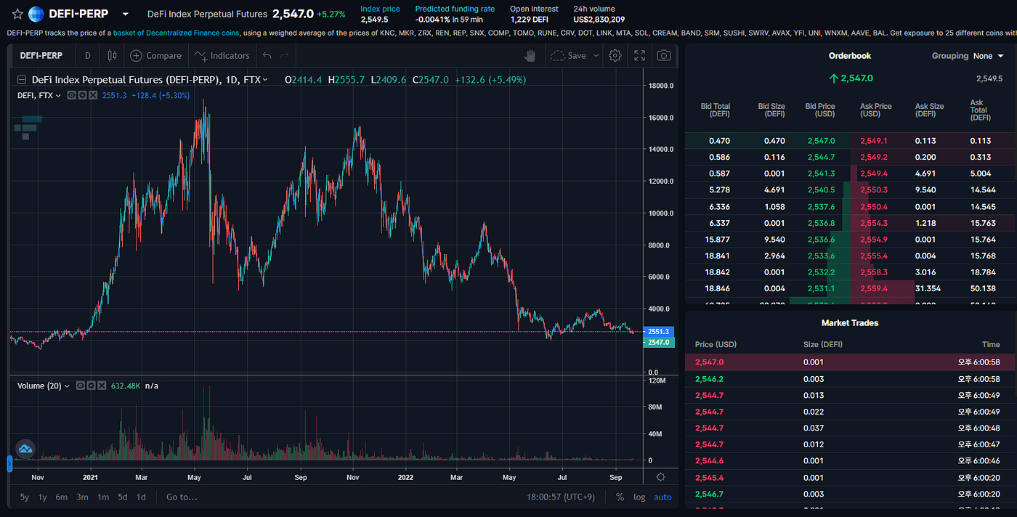Select the hand pan tool
Image resolution: width=1017 pixels, height=517 pixels.
(x=530, y=55)
